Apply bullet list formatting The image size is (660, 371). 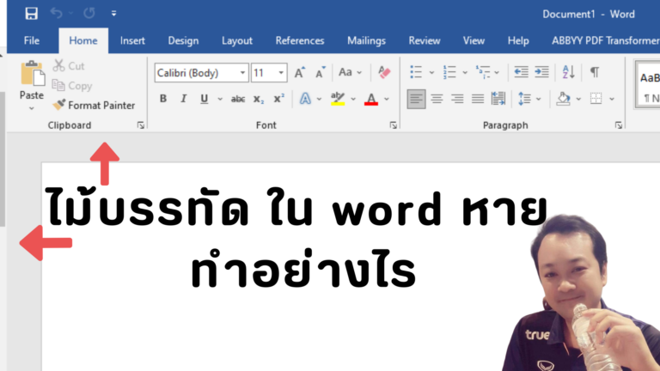coord(416,72)
